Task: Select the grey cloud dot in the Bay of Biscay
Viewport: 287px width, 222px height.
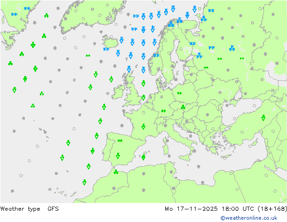Action: click(122, 125)
